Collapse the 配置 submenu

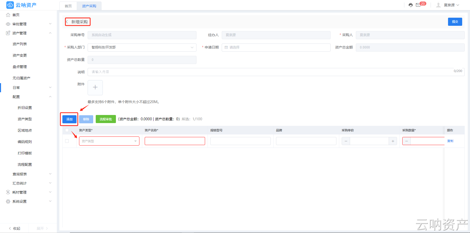click(50, 97)
